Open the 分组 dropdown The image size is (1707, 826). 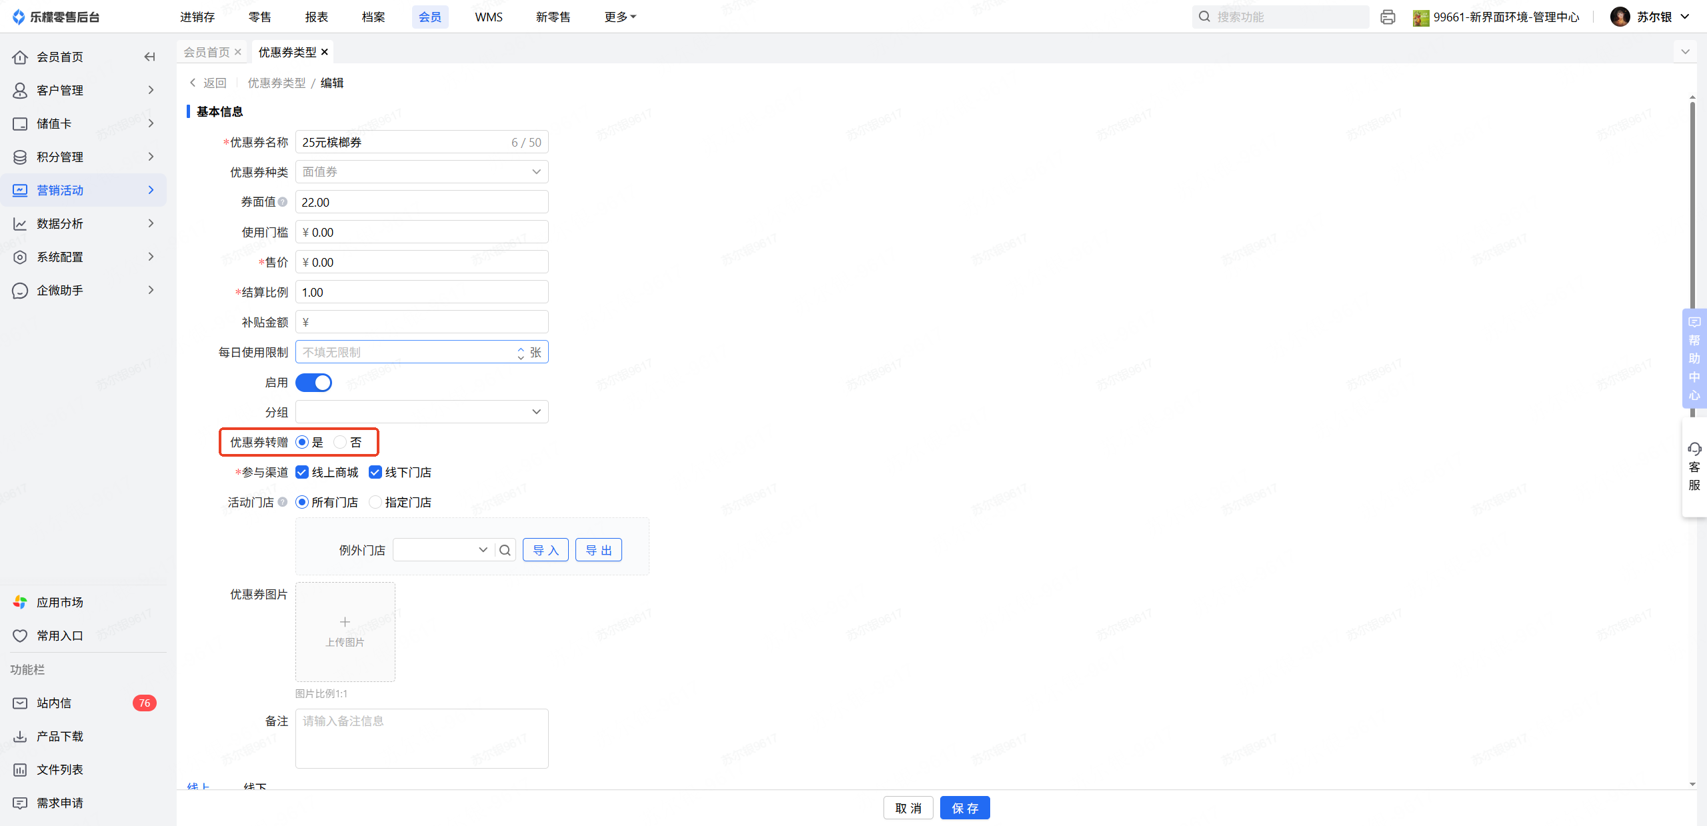(421, 412)
